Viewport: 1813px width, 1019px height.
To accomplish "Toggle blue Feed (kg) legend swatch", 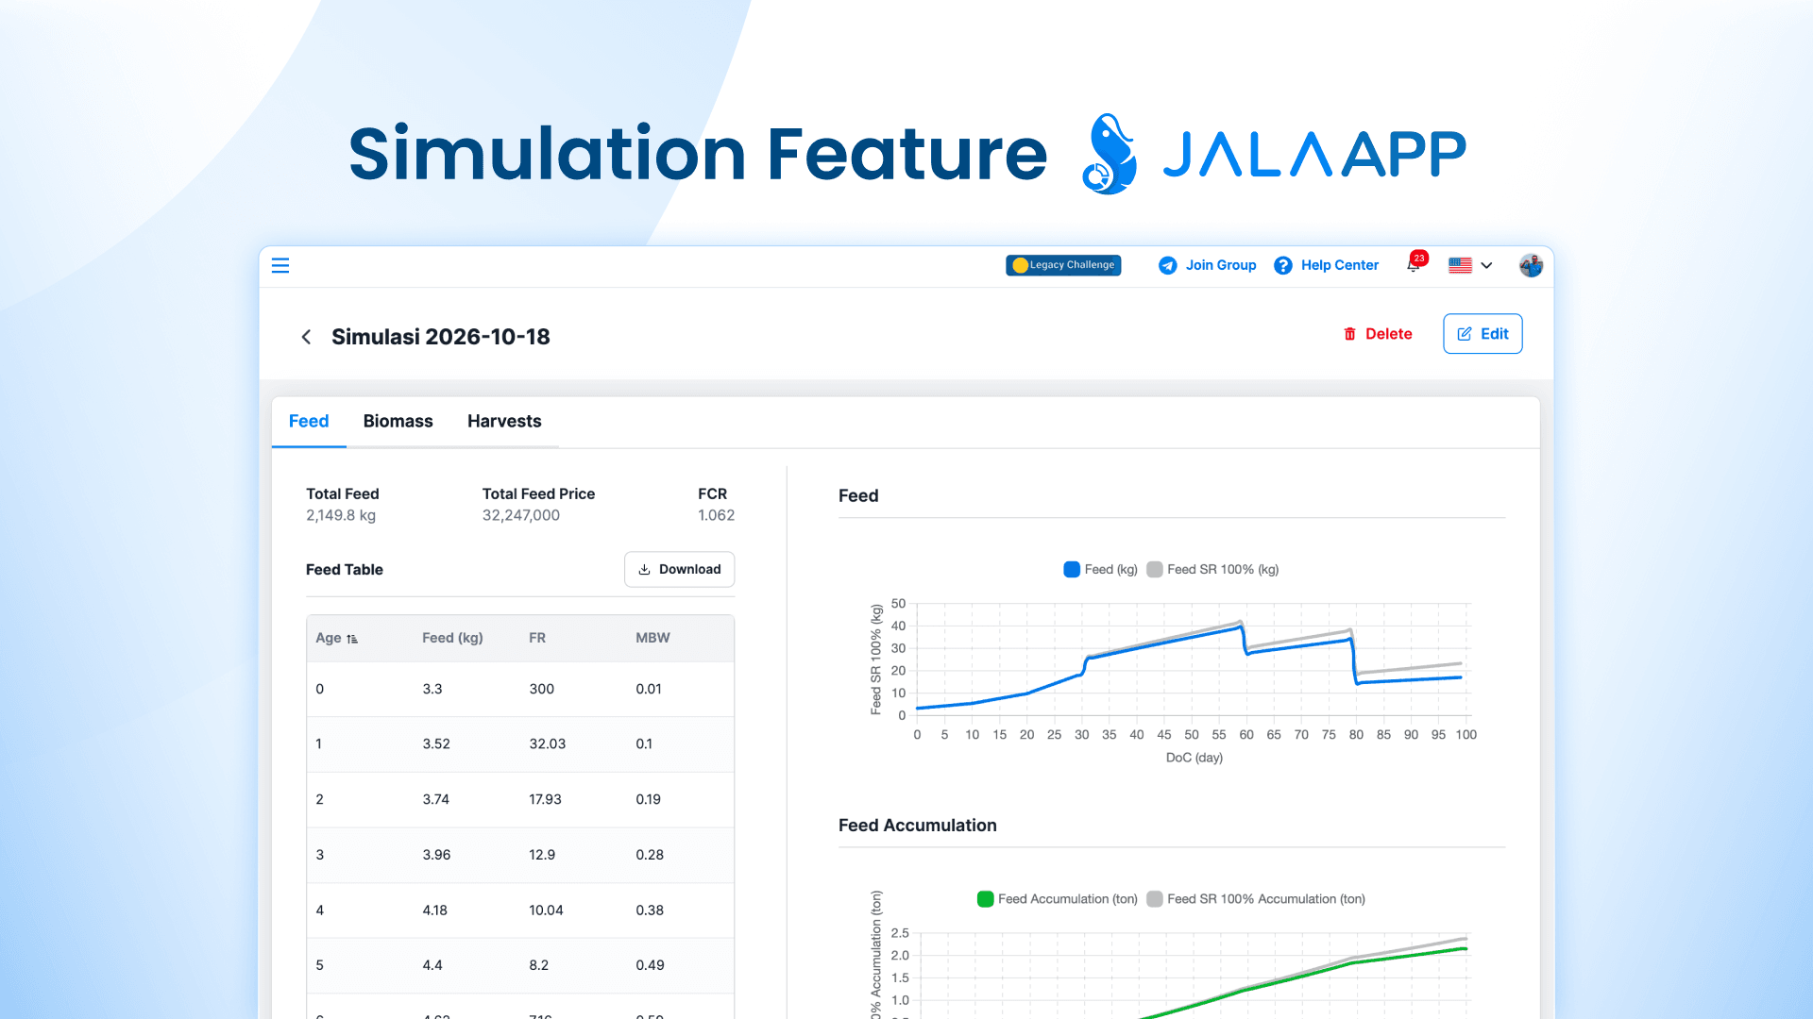I will tap(1072, 570).
